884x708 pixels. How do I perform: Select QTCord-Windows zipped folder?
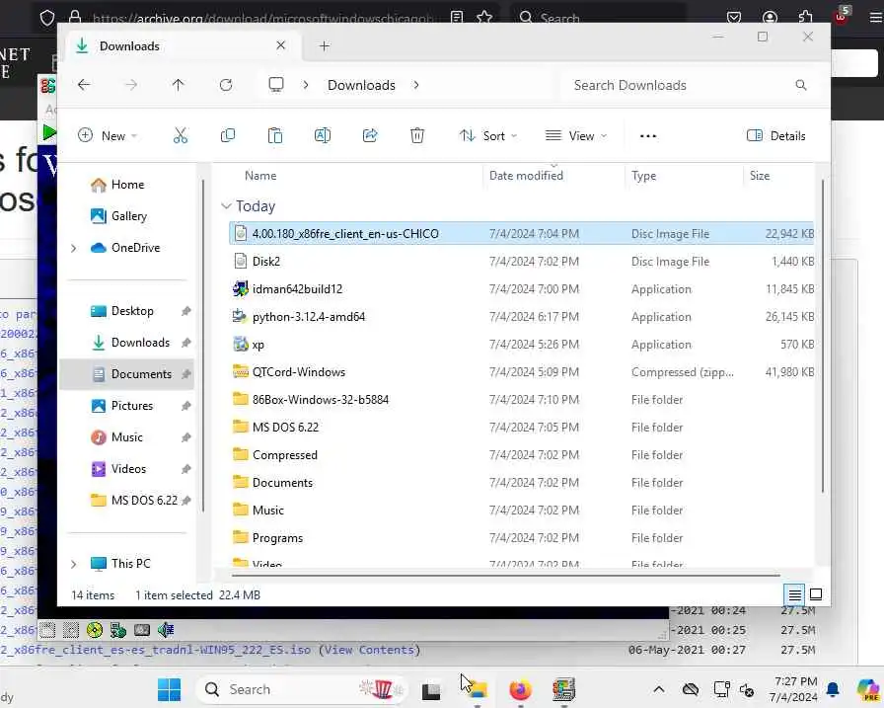521,371
